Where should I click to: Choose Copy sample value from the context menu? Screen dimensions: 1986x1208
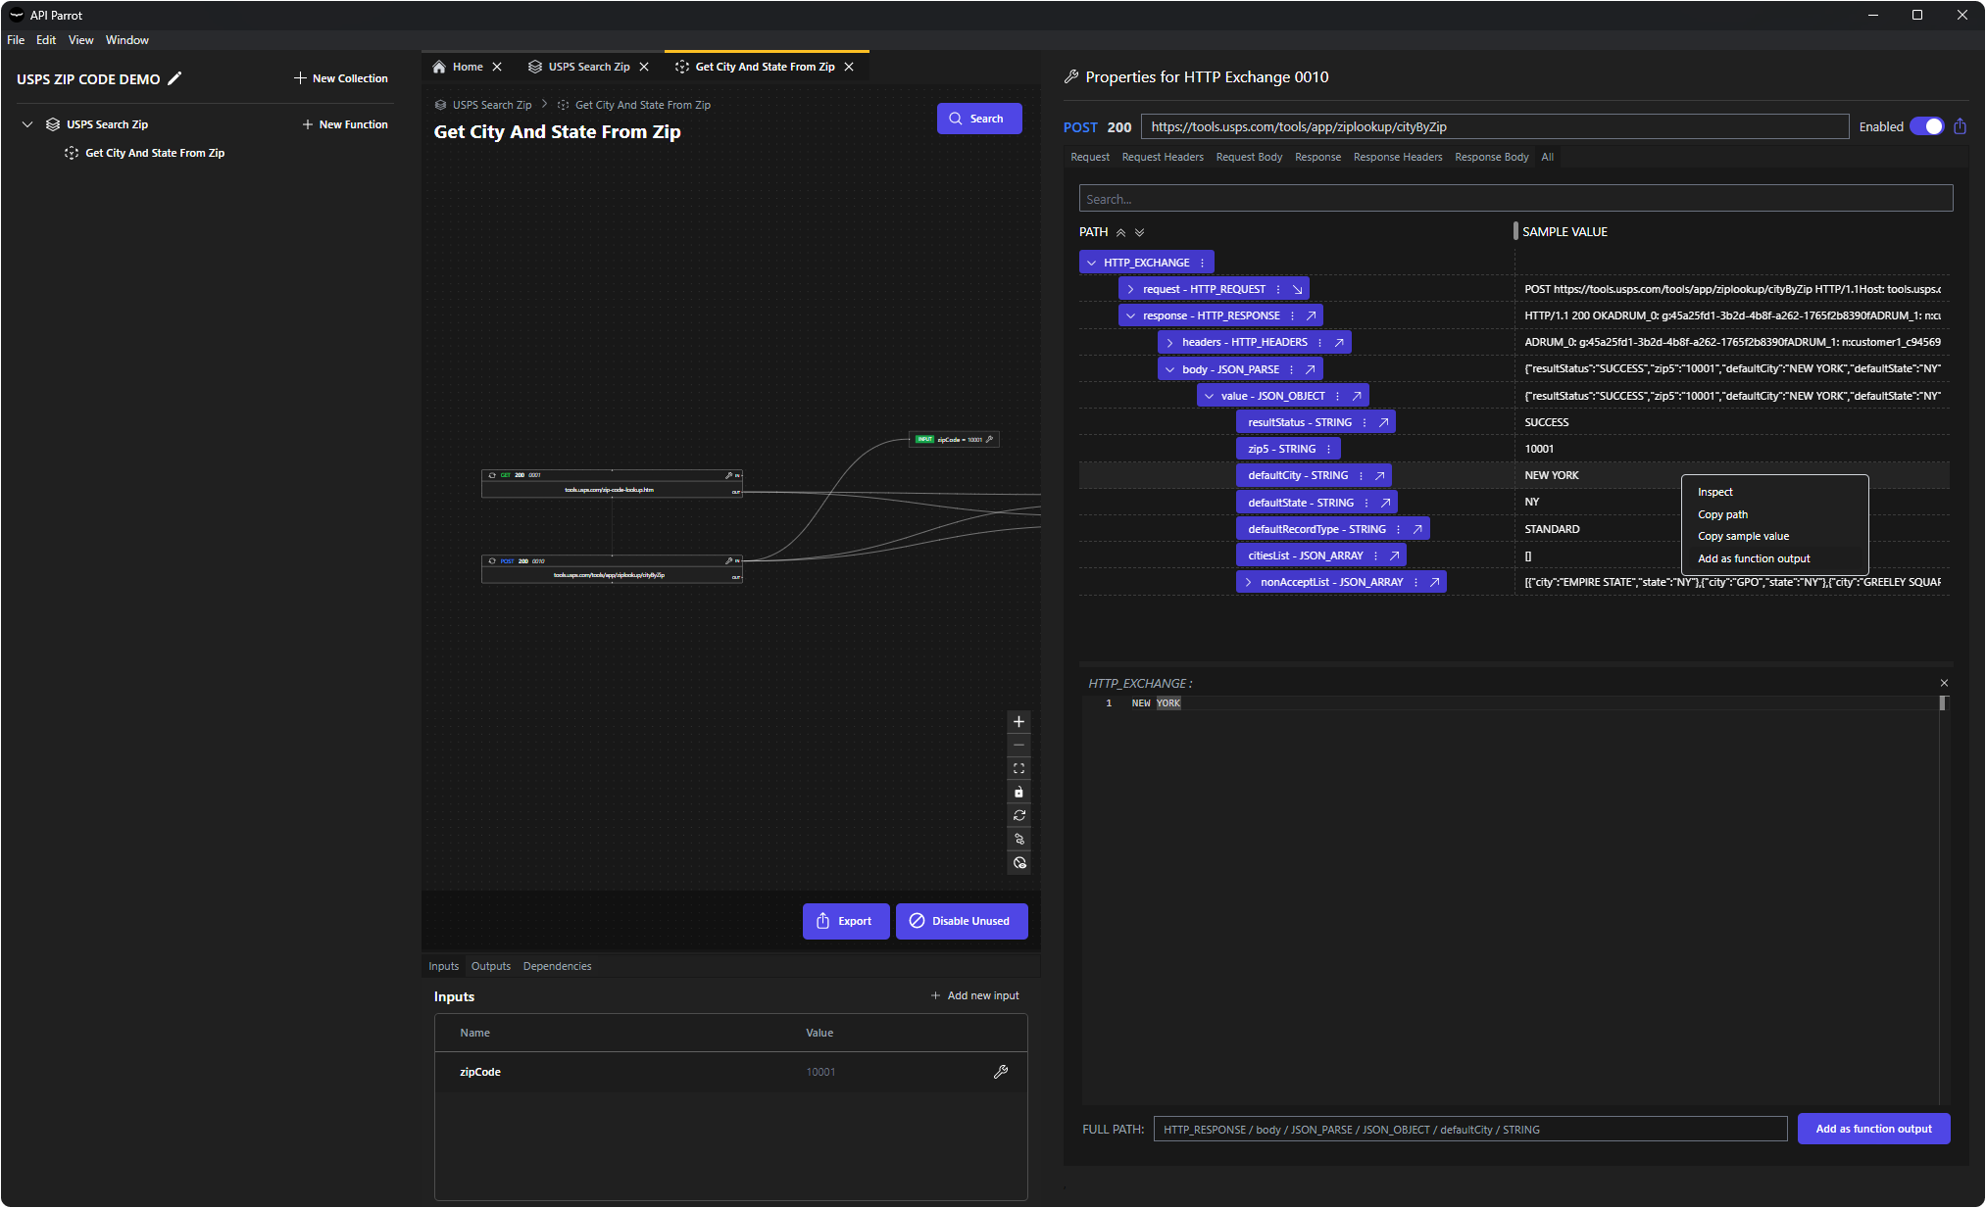point(1743,536)
